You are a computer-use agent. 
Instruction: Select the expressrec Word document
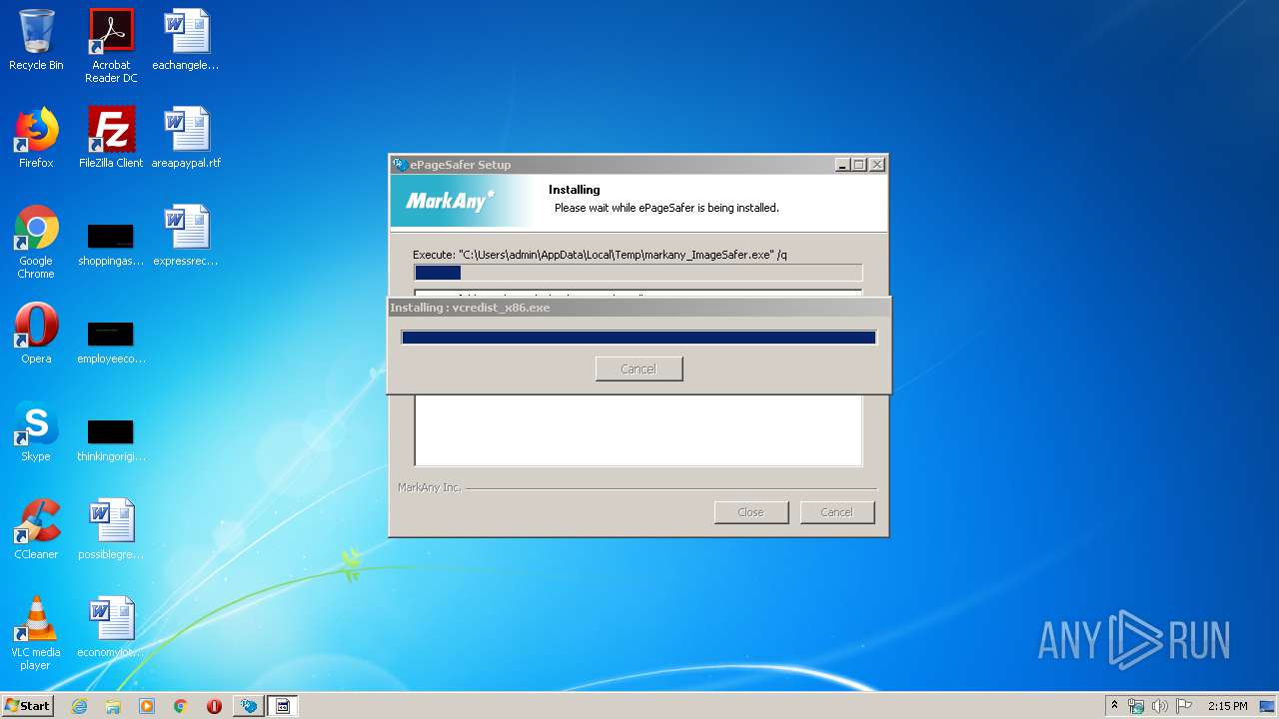186,236
